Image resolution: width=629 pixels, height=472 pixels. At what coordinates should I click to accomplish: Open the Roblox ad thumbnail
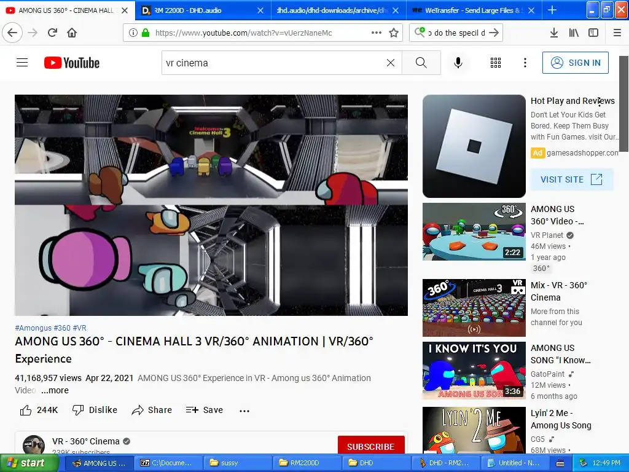474,146
